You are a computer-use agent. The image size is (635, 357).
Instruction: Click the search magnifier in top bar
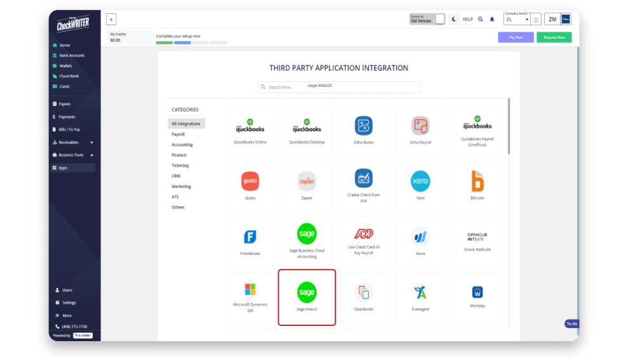pos(481,19)
